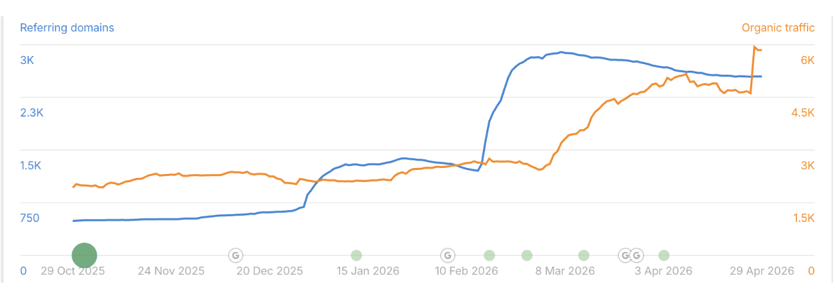The width and height of the screenshot is (835, 300).
Task: Select the last green dot before 8 Mar 2026
Action: (x=527, y=255)
